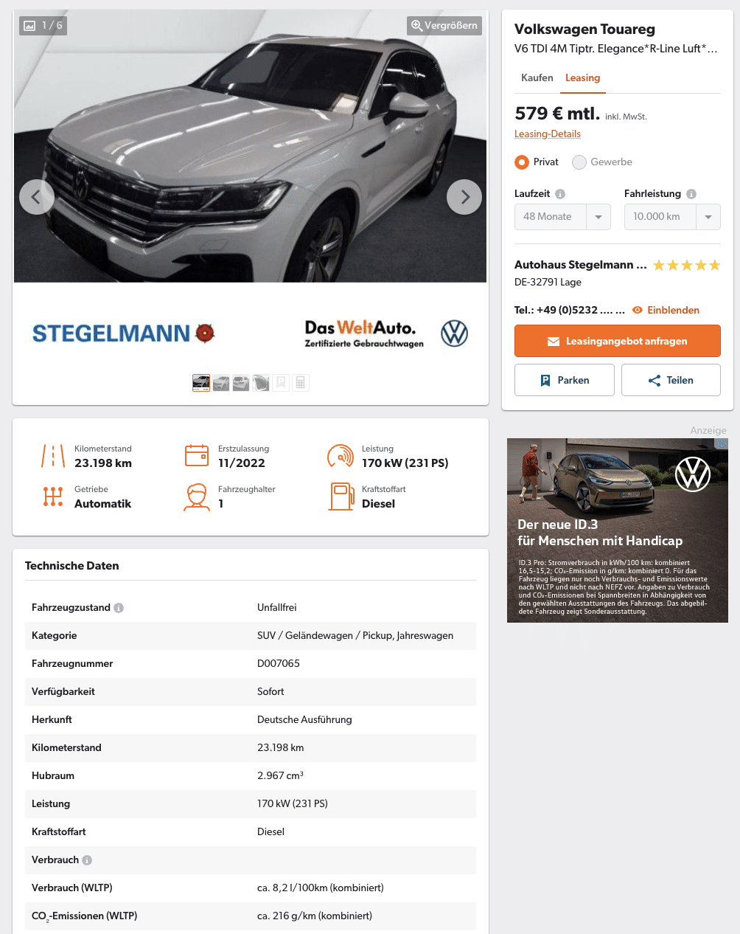This screenshot has height=934, width=740.
Task: Open the Leasing-Details link
Action: [x=548, y=134]
